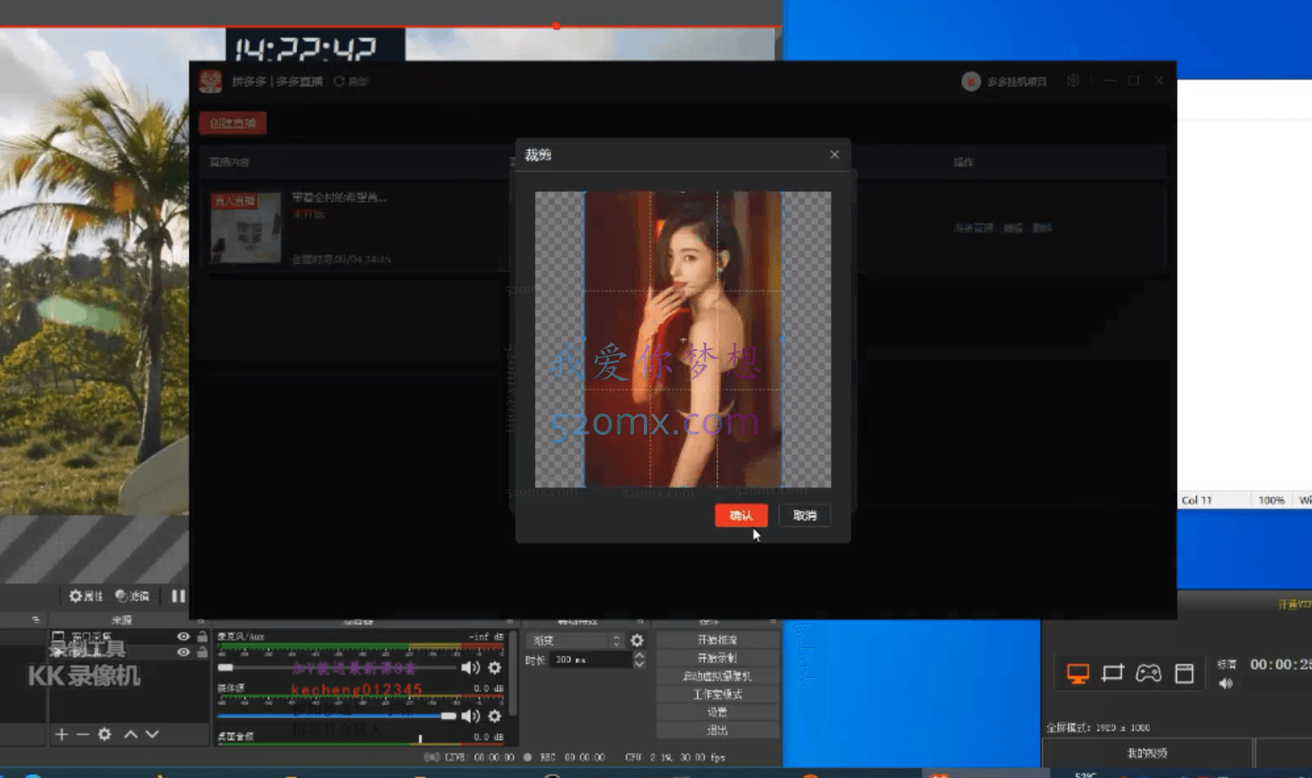Open settings gear for 麦克风/Aux audio
Viewport: 1312px width, 778px height.
[x=495, y=667]
